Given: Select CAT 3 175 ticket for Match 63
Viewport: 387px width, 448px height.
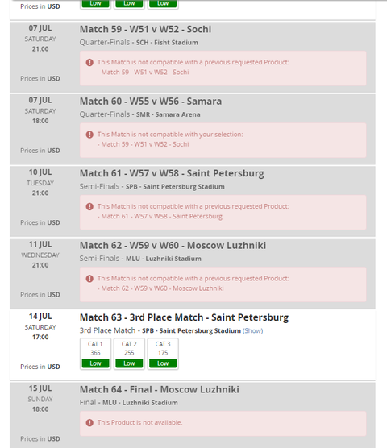Looking at the screenshot, I should tap(163, 354).
